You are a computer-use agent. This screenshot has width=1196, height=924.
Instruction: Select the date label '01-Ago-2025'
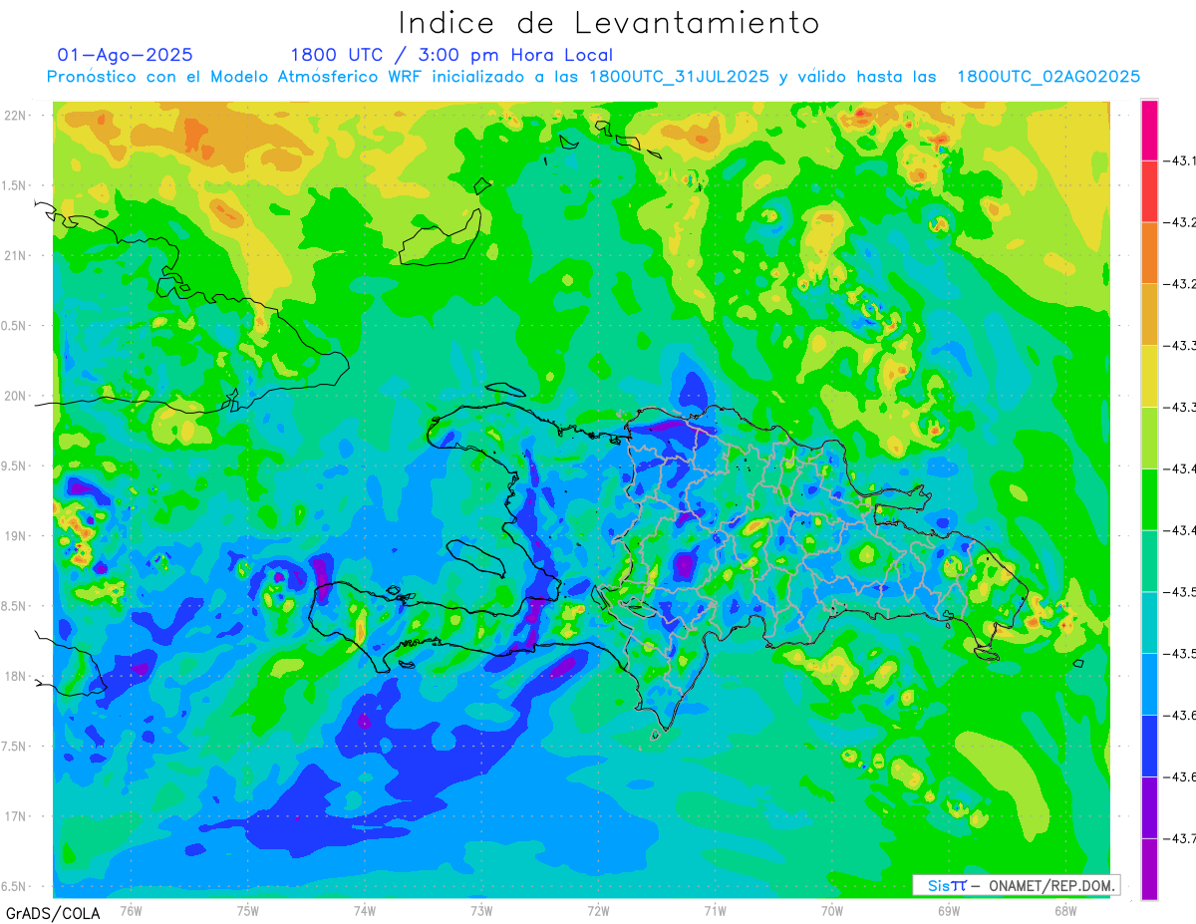[126, 55]
